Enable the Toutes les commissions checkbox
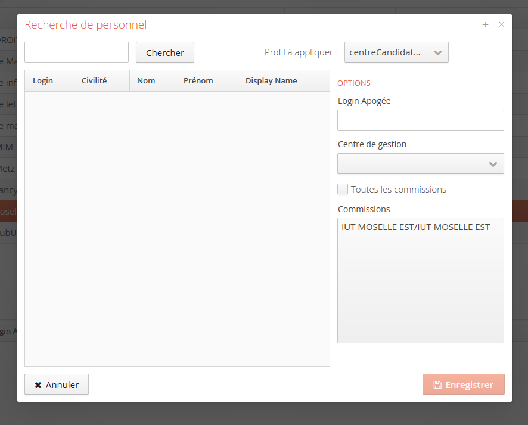This screenshot has height=425, width=528. [x=343, y=189]
